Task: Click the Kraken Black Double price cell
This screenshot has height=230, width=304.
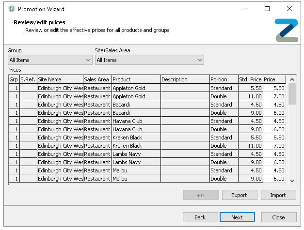Action: [274, 146]
